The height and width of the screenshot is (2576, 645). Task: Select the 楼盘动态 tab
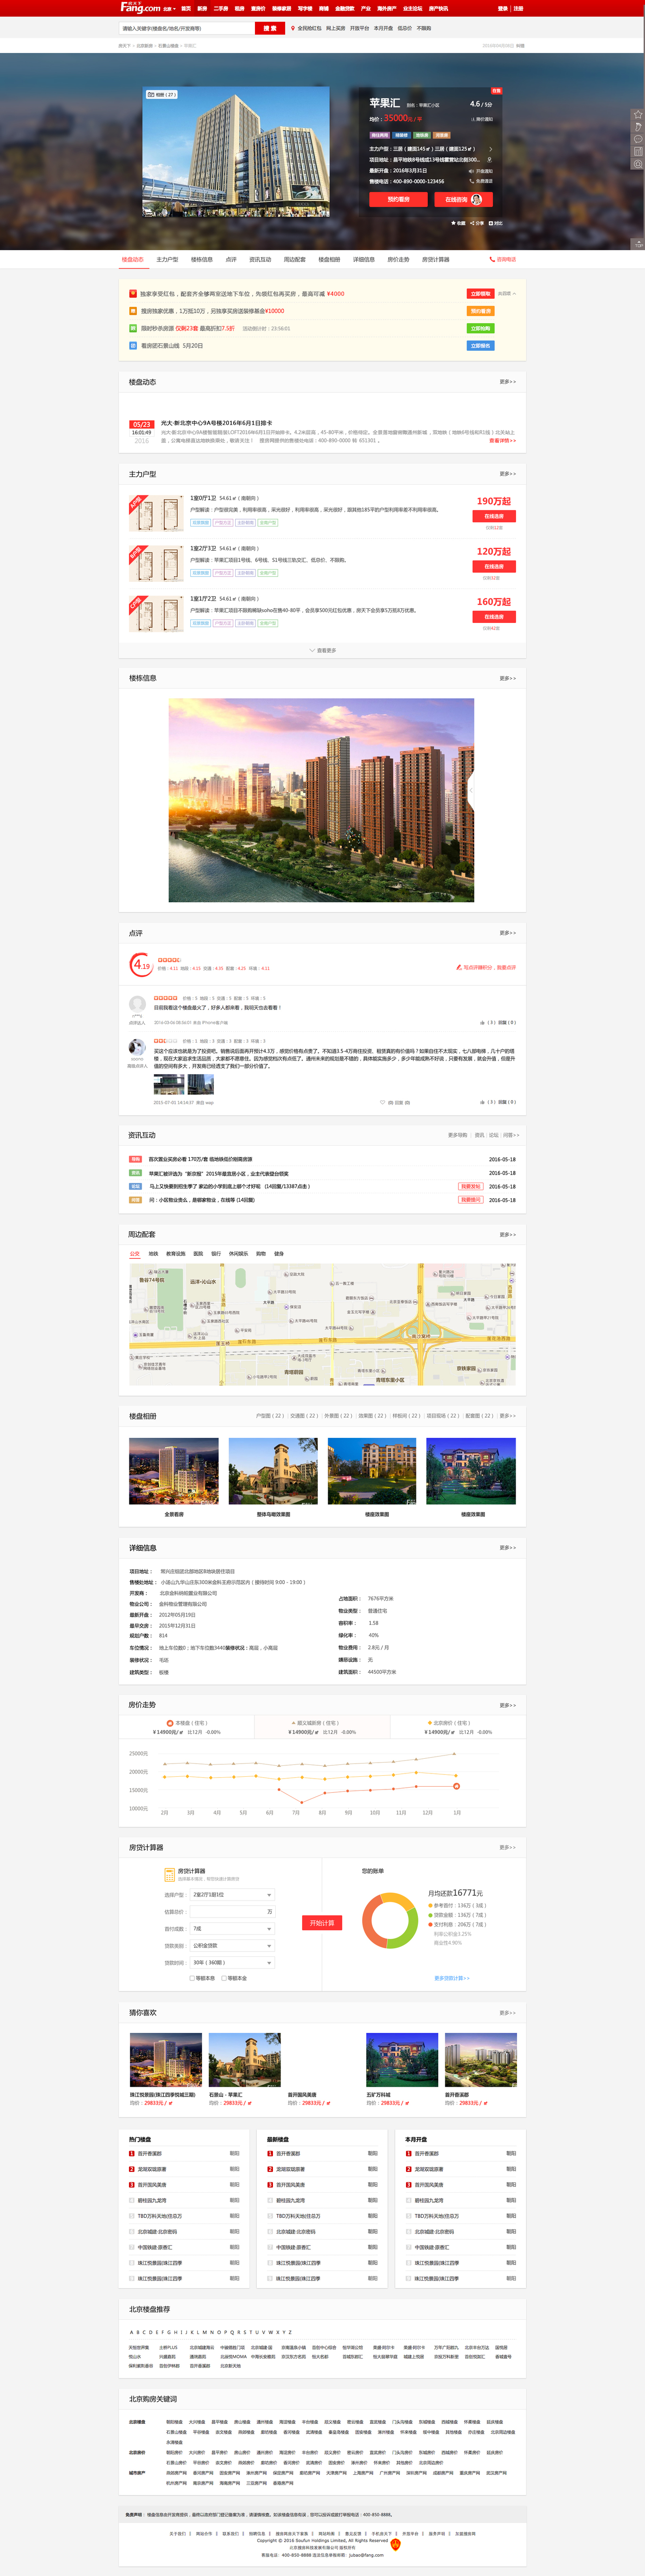click(x=133, y=259)
